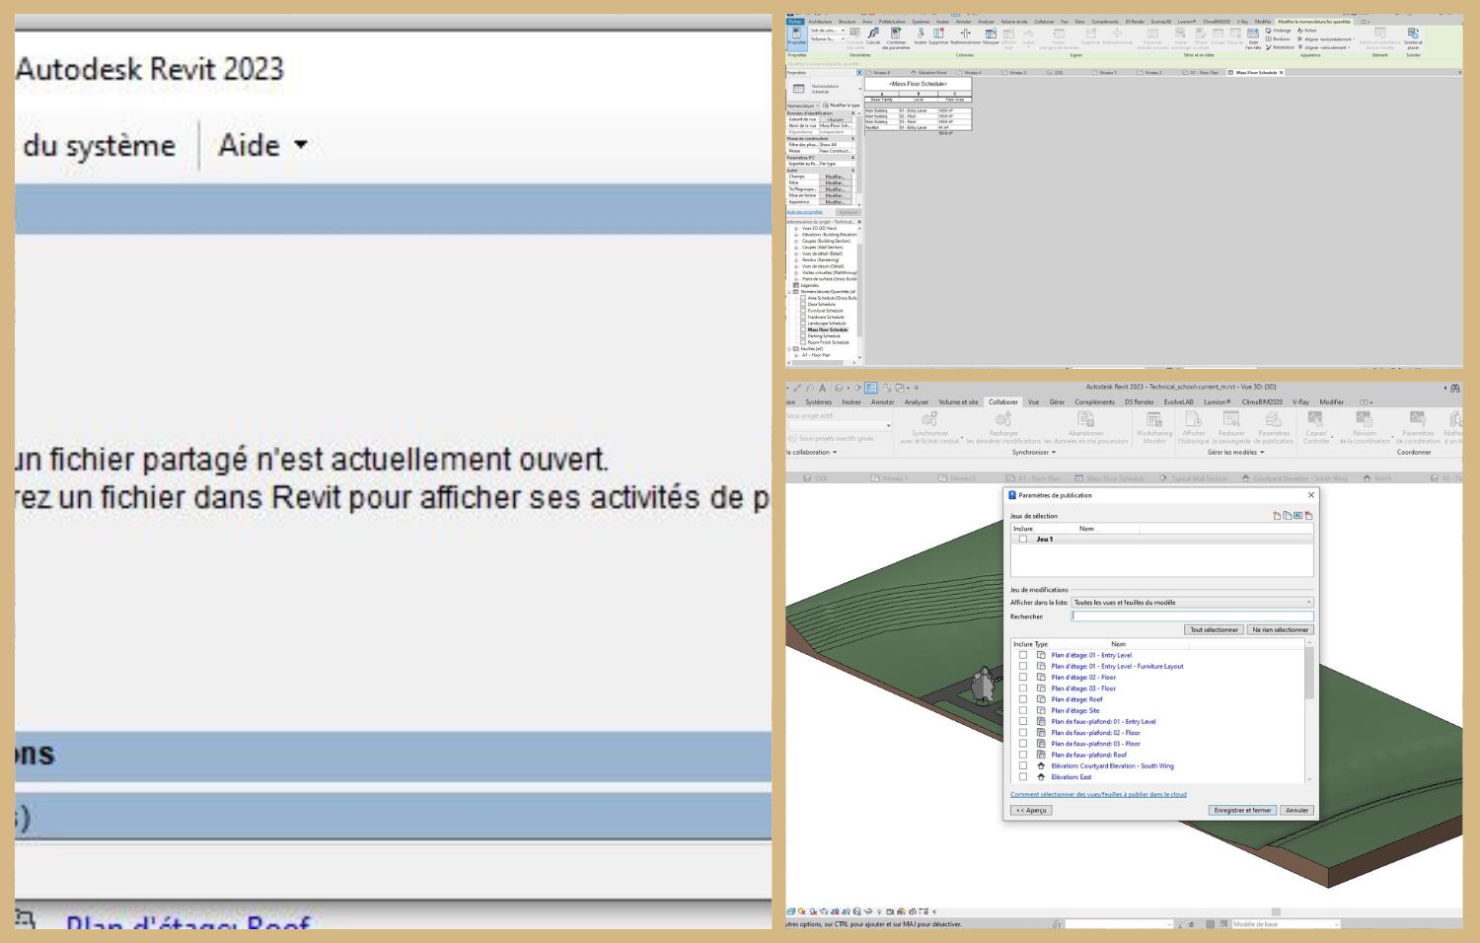This screenshot has height=943, width=1480.
Task: Expand the Feuilles (all) node in project browser
Action: click(x=790, y=349)
